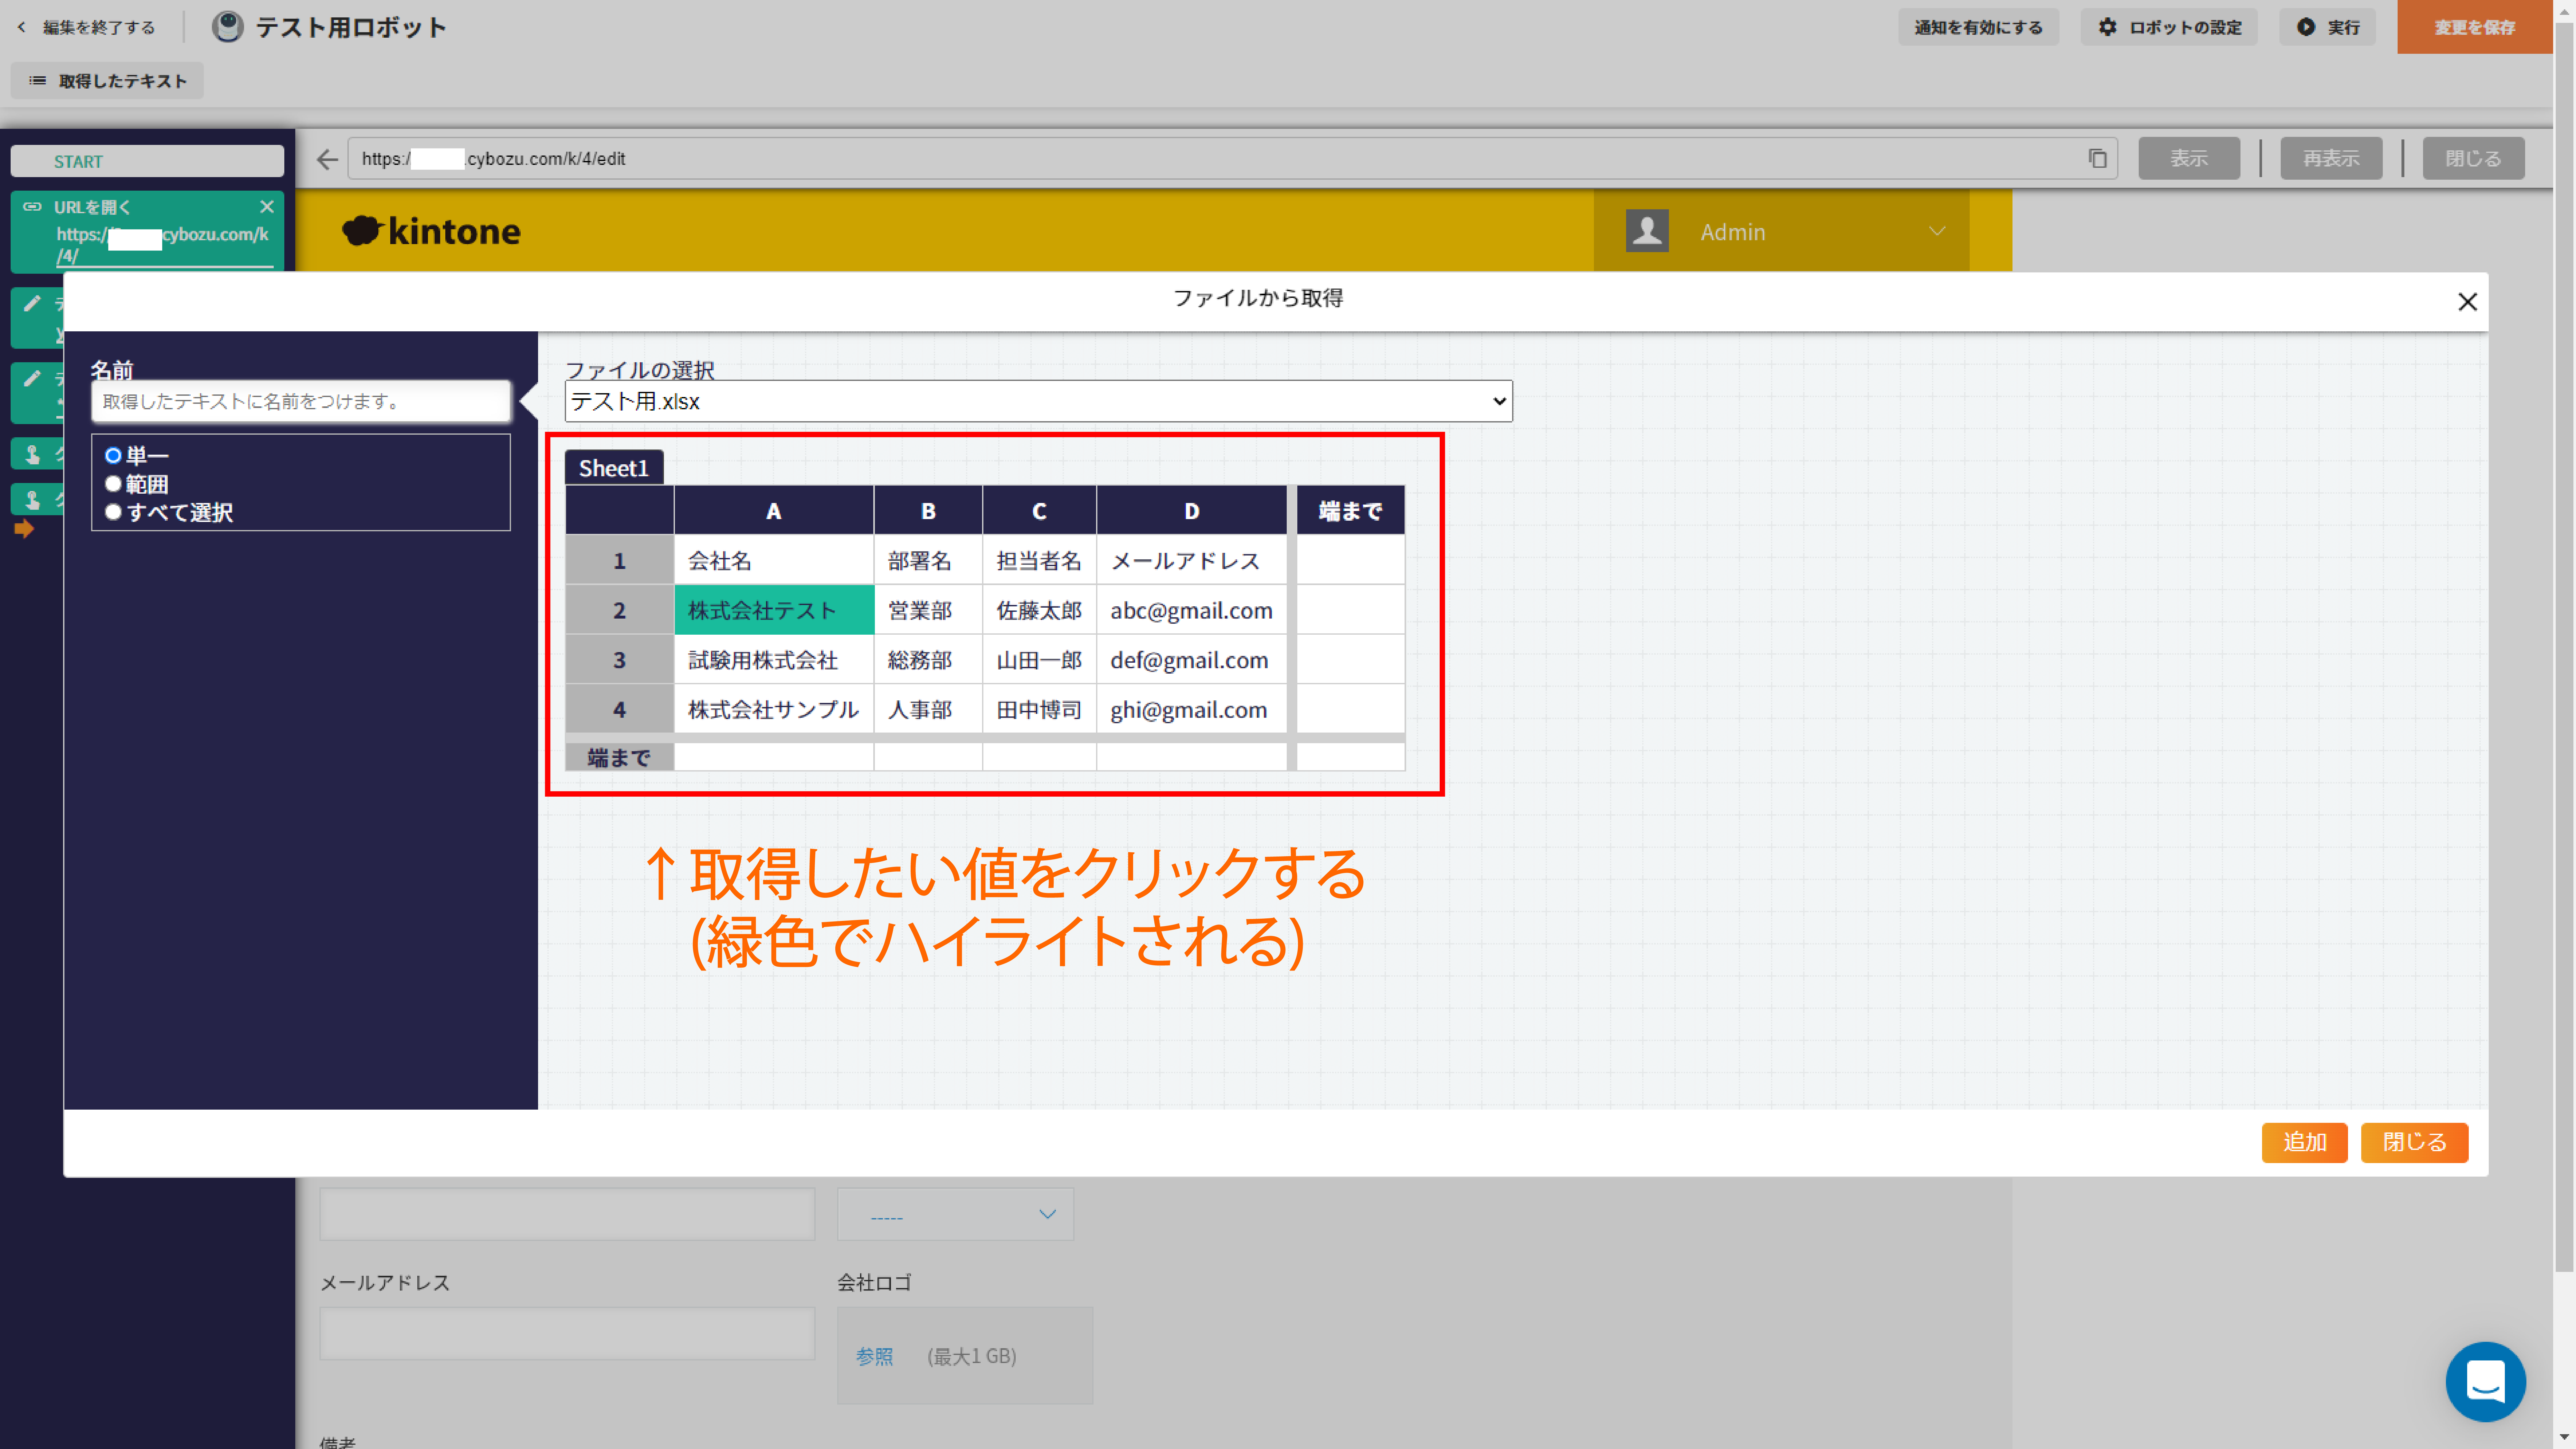Click the URL address bar

(x=1232, y=159)
